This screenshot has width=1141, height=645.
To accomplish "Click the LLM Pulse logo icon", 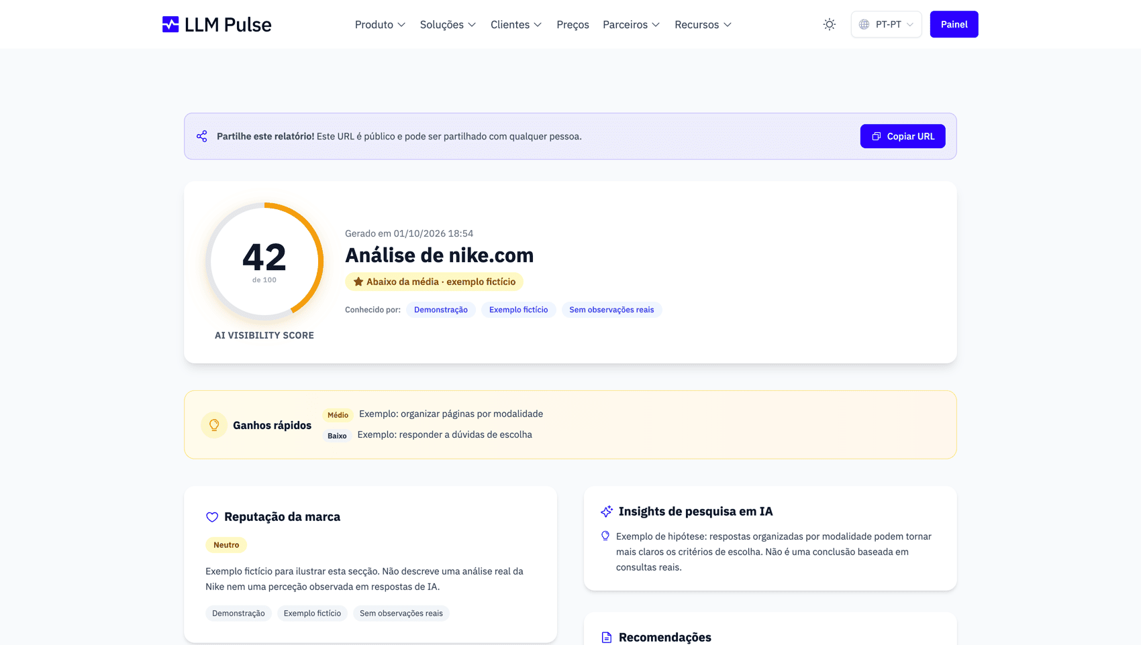I will (170, 25).
